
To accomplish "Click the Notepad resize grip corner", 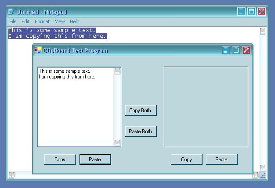I will coord(263,175).
